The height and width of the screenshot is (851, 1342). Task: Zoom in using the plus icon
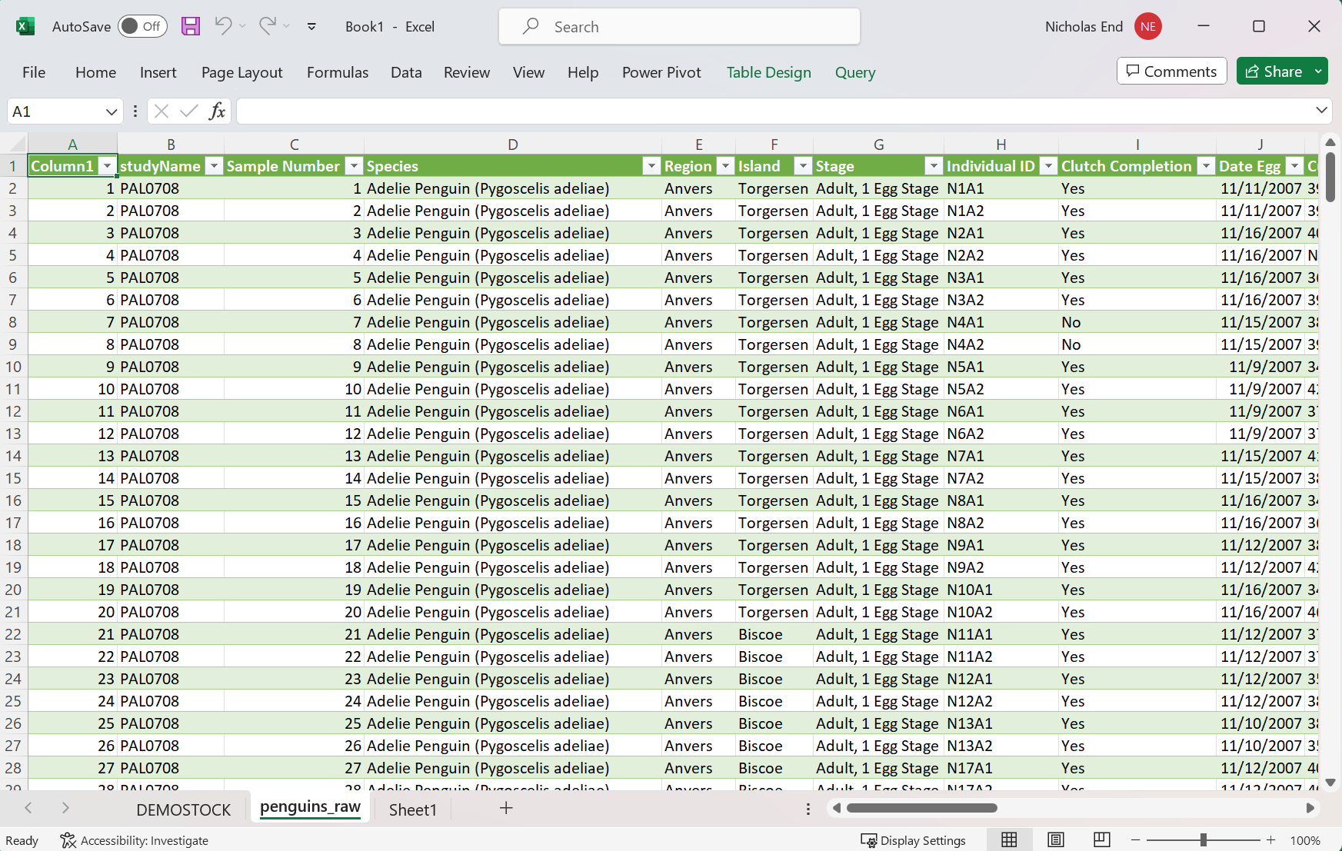click(x=1270, y=839)
